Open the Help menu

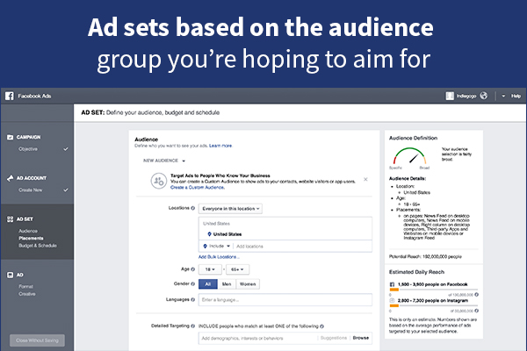click(x=516, y=96)
